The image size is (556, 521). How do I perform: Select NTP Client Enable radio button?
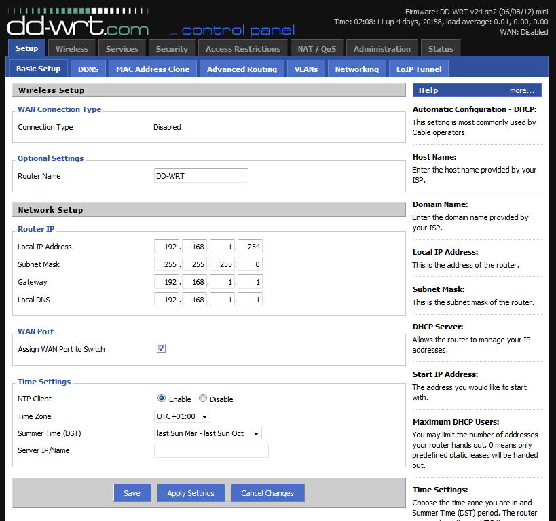(162, 398)
